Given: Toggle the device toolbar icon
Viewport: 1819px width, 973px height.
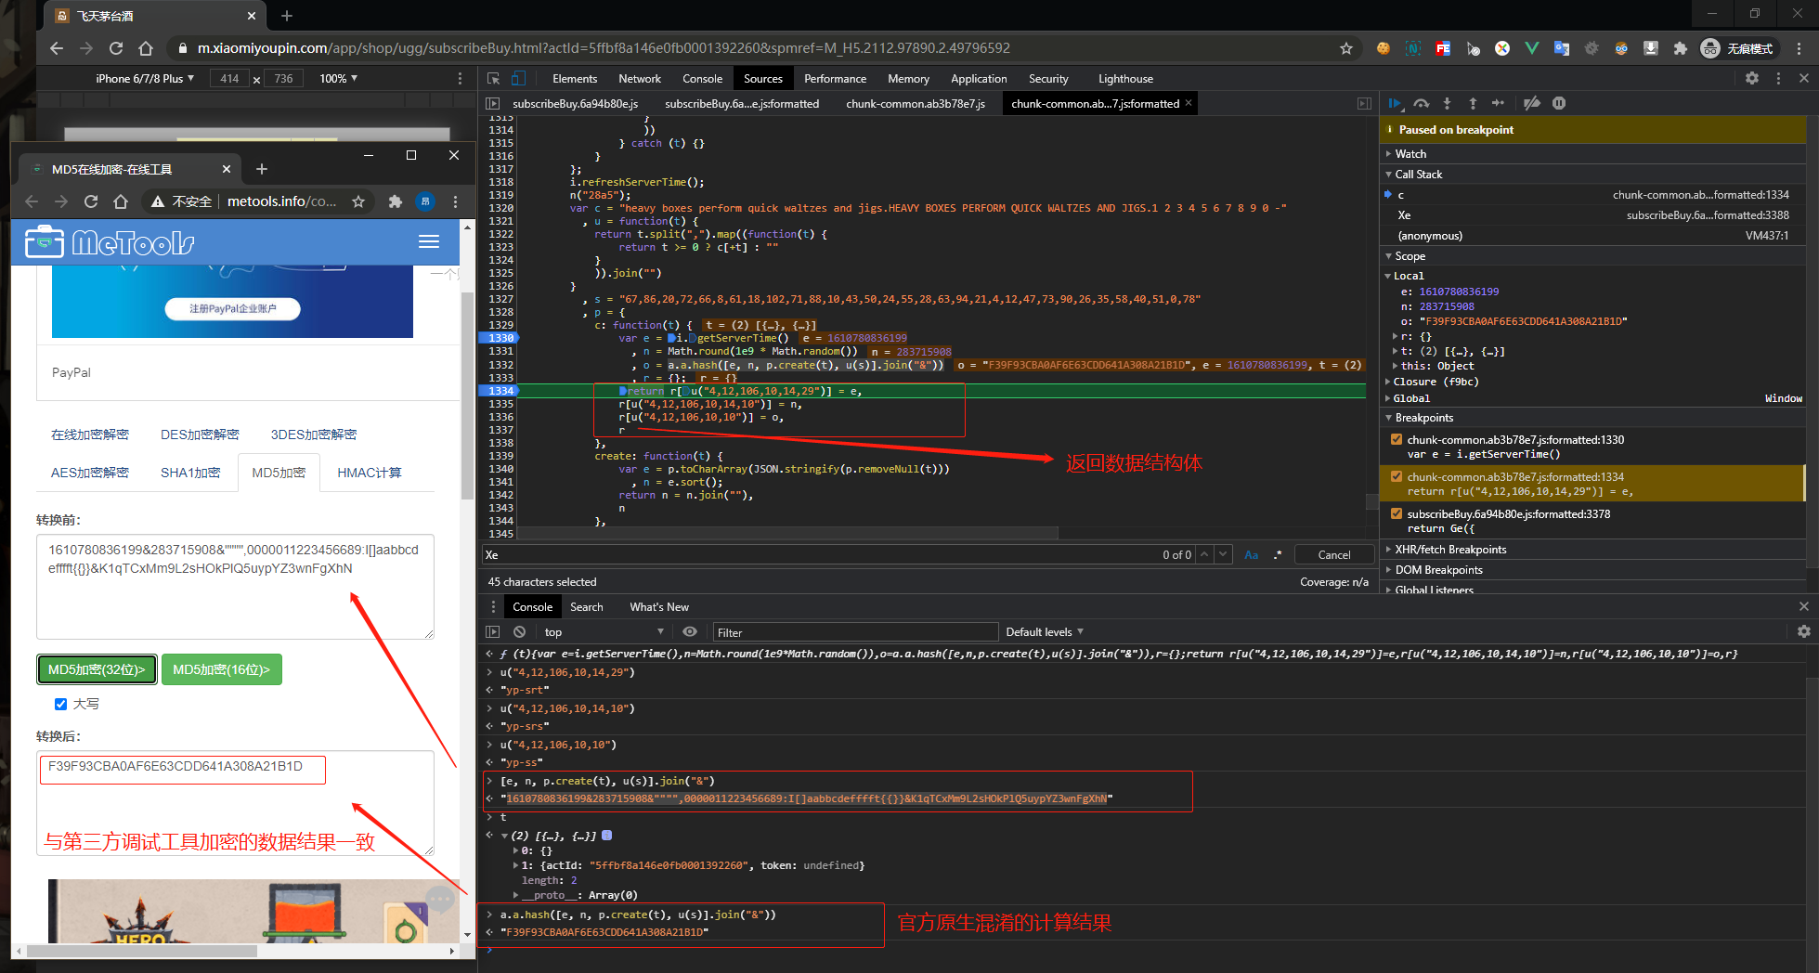Looking at the screenshot, I should 518,79.
